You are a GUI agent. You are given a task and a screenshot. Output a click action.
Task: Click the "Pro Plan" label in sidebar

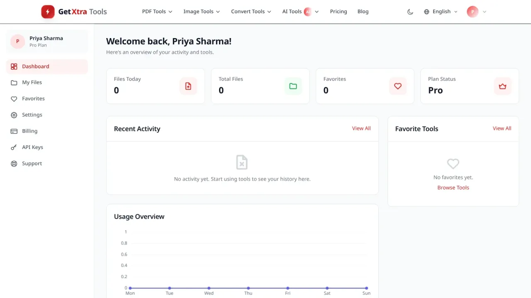pos(38,46)
